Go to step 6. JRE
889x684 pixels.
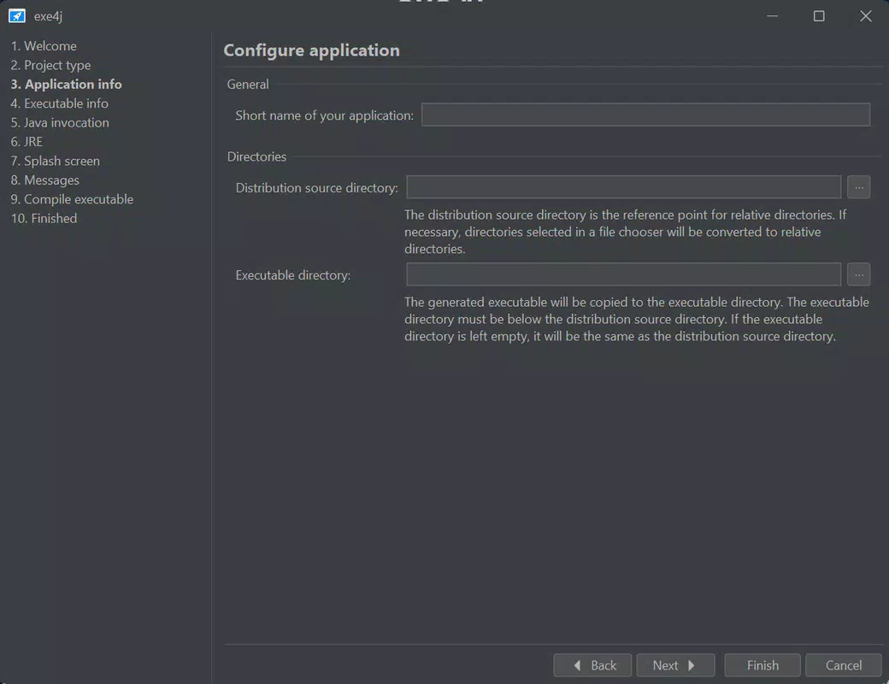[x=26, y=142]
